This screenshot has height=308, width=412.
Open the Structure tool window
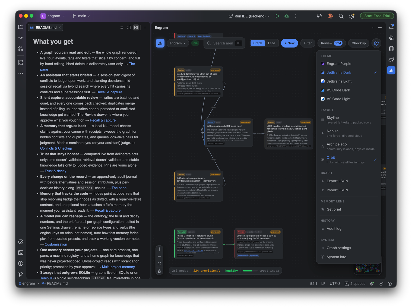pos(21,62)
